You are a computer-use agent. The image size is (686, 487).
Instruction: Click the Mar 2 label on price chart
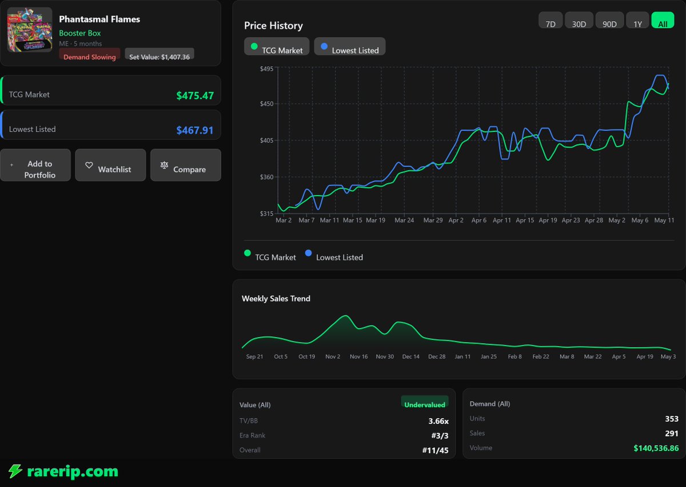click(x=284, y=220)
